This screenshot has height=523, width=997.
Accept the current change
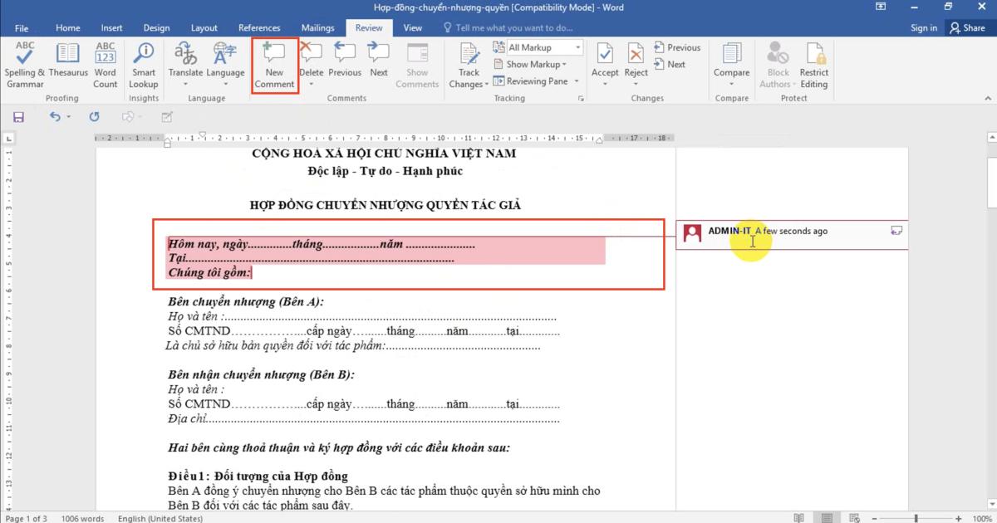tap(605, 62)
